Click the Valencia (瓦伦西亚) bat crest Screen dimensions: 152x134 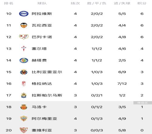(x=24, y=25)
